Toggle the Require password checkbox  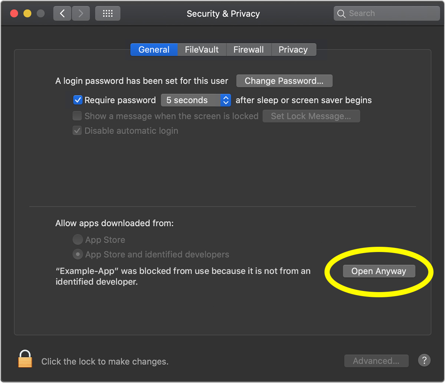click(78, 100)
